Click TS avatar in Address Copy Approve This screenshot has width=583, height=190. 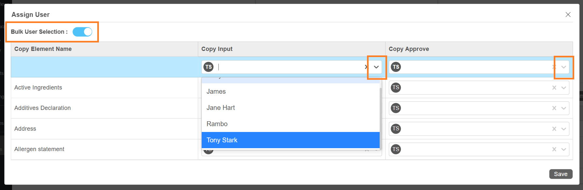(x=396, y=129)
